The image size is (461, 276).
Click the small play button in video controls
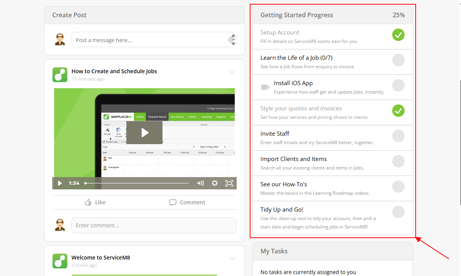coord(60,183)
